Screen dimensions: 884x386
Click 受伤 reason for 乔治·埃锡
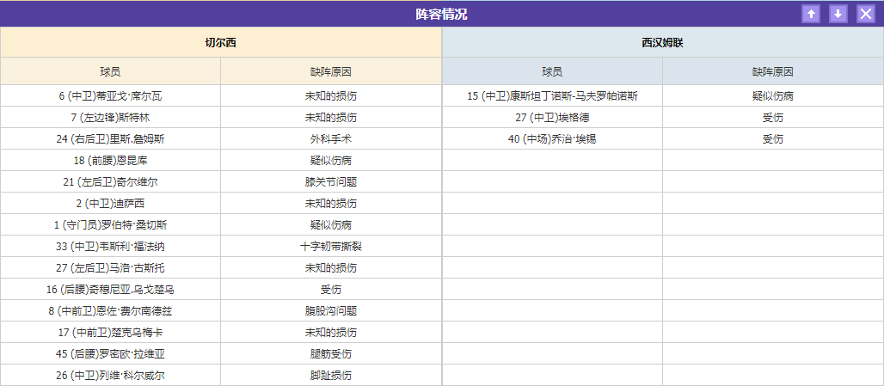(773, 139)
